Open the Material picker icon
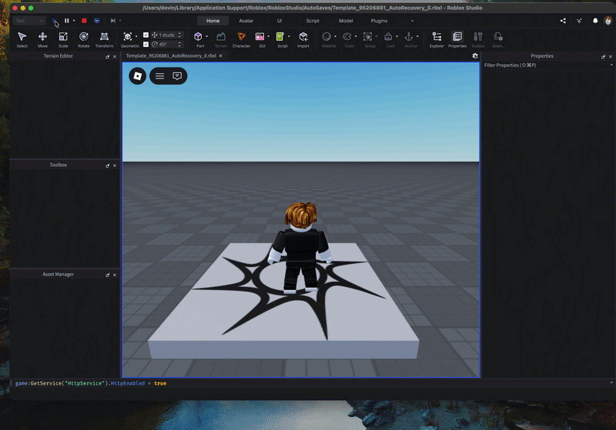The width and height of the screenshot is (616, 430). tap(326, 37)
